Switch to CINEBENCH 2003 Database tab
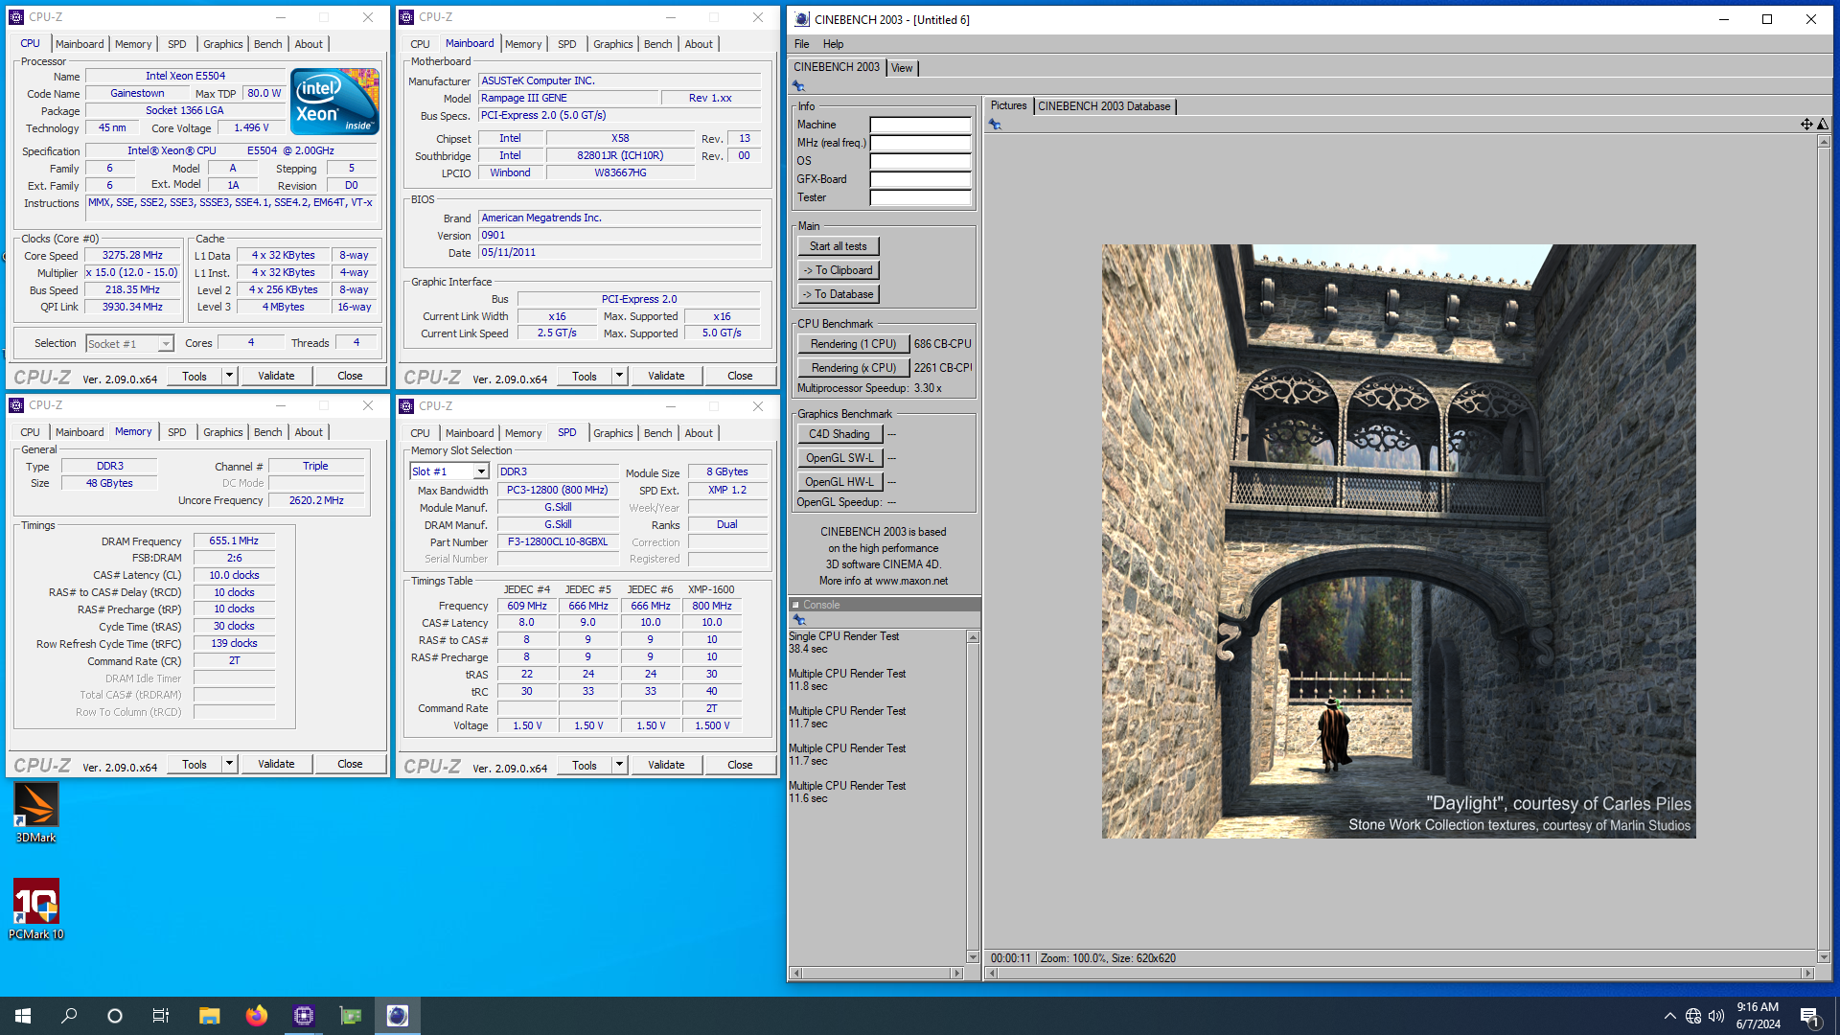 [x=1104, y=106]
